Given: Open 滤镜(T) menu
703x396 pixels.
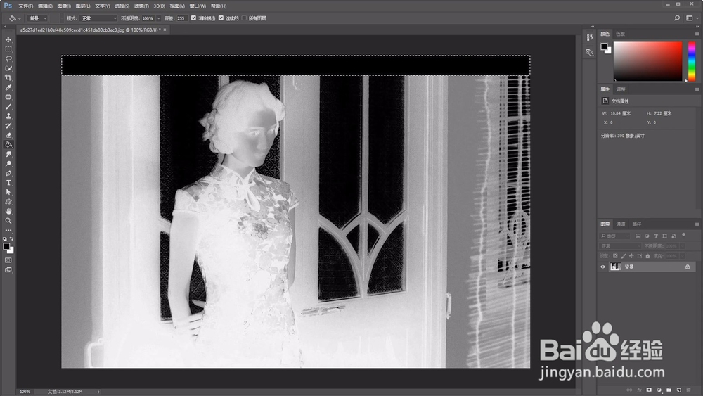Looking at the screenshot, I should click(x=141, y=6).
